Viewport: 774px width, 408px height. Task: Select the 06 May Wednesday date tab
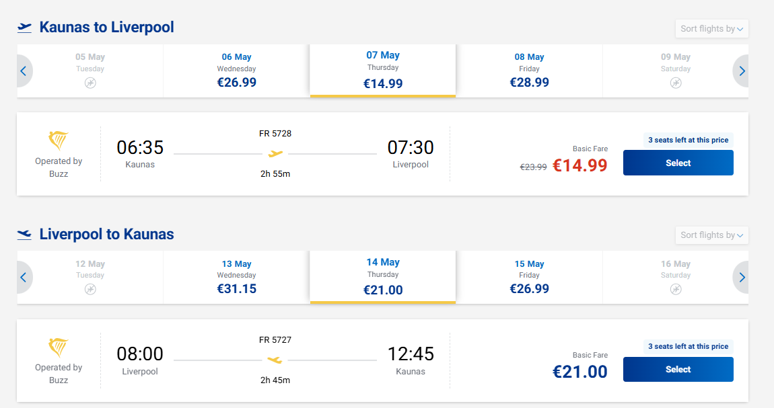[x=236, y=71]
